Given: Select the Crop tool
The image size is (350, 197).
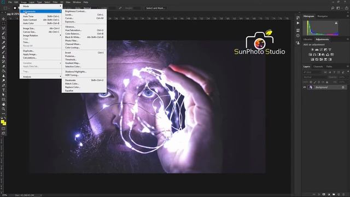Looking at the screenshot, I should (x=3, y=38).
